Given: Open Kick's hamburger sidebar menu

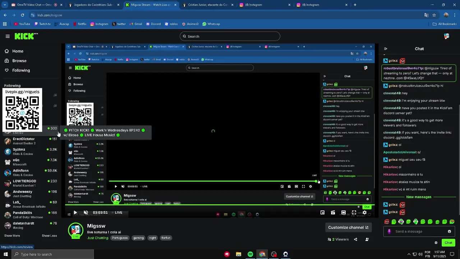Looking at the screenshot, I should pyautogui.click(x=8, y=36).
